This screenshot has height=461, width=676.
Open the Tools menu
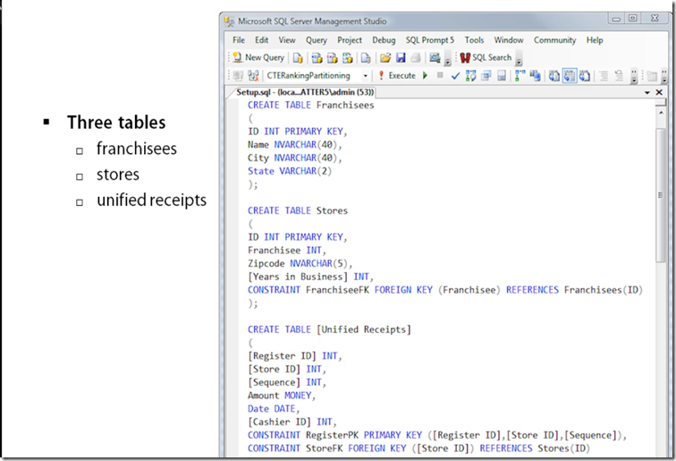[x=474, y=40]
